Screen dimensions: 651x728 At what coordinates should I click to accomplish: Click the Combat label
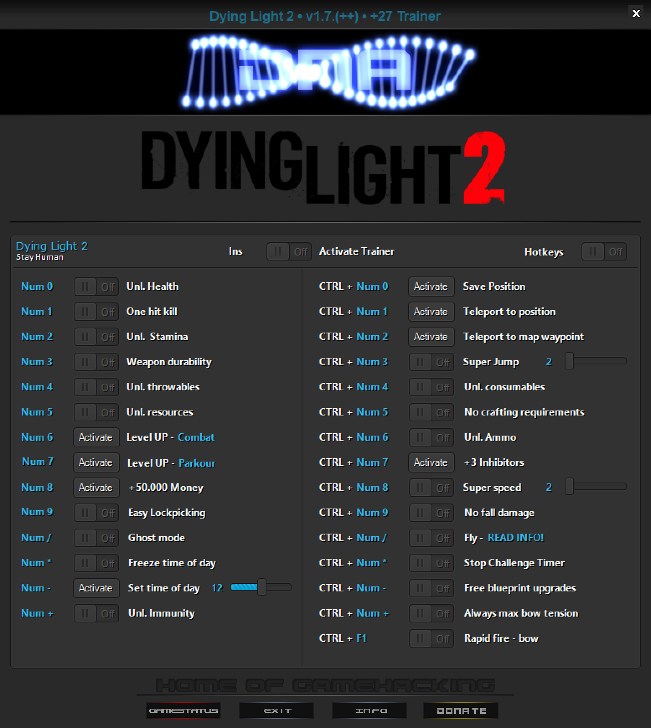click(x=196, y=437)
